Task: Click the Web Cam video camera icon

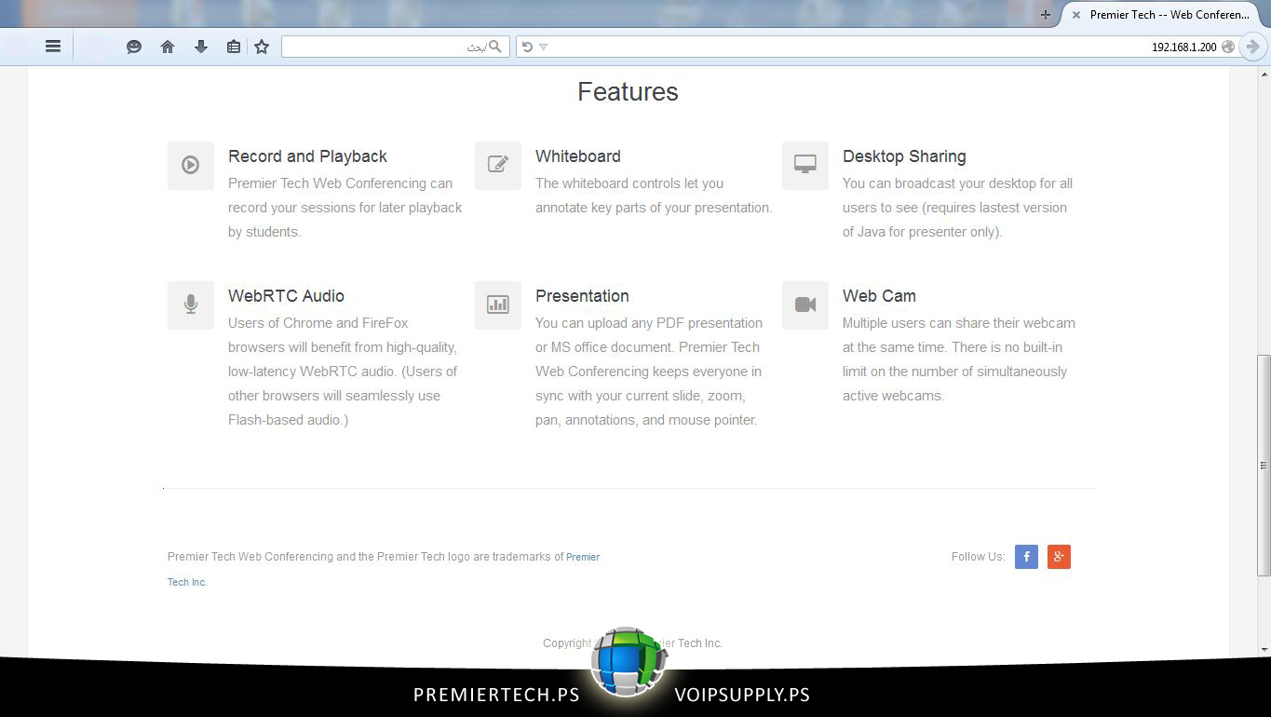Action: [805, 305]
